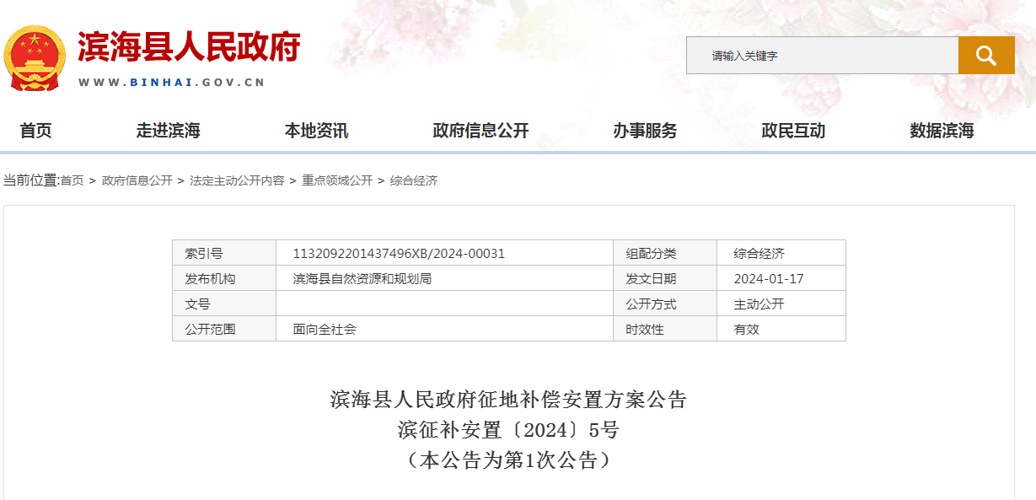Image resolution: width=1036 pixels, height=500 pixels.
Task: Focus the keyword search input field
Action: [822, 56]
